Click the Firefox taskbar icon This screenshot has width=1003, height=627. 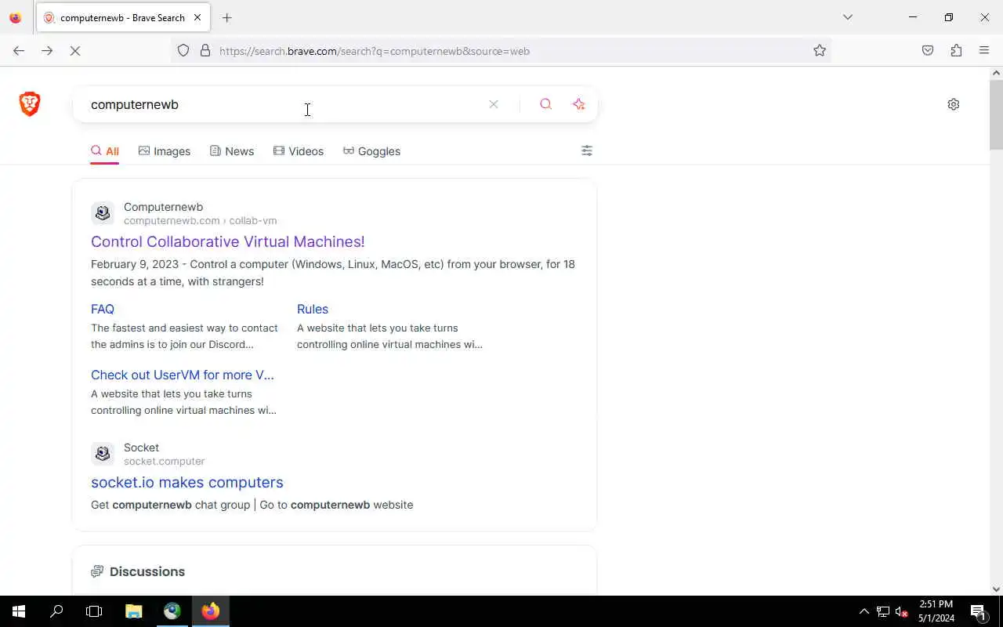(x=211, y=611)
